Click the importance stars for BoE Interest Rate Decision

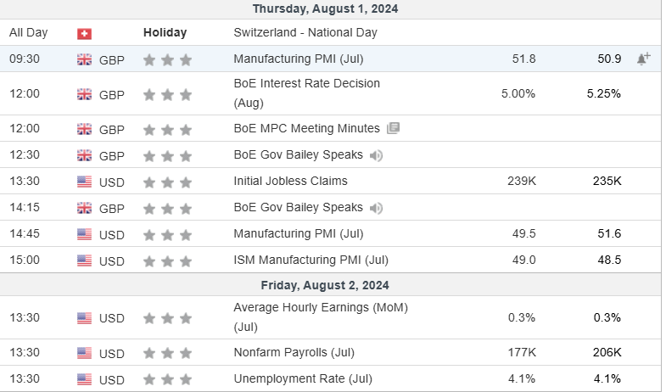(167, 95)
